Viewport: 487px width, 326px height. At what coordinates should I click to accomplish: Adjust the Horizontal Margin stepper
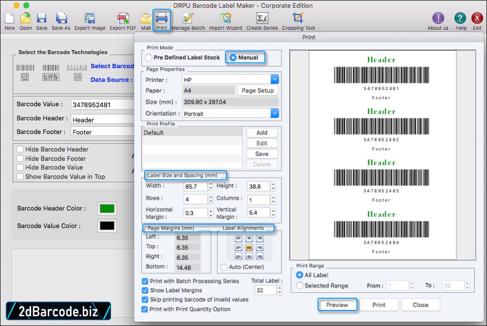[x=211, y=213]
